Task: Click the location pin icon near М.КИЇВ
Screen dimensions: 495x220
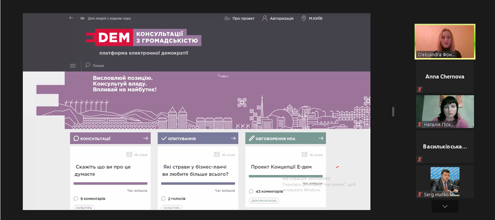Action: (303, 18)
